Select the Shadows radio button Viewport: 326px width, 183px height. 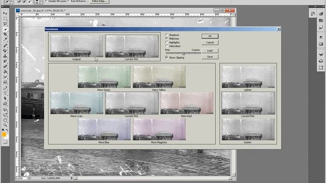pyautogui.click(x=167, y=35)
